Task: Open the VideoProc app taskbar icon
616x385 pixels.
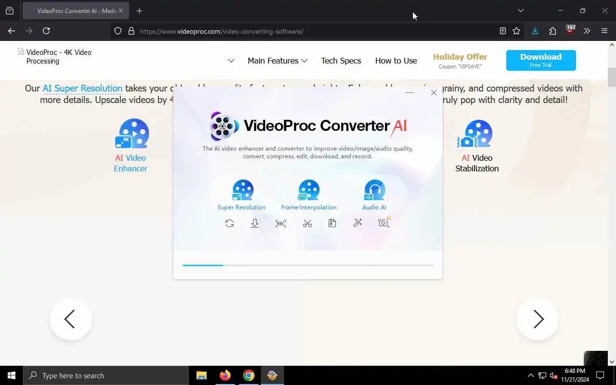Action: (x=272, y=375)
